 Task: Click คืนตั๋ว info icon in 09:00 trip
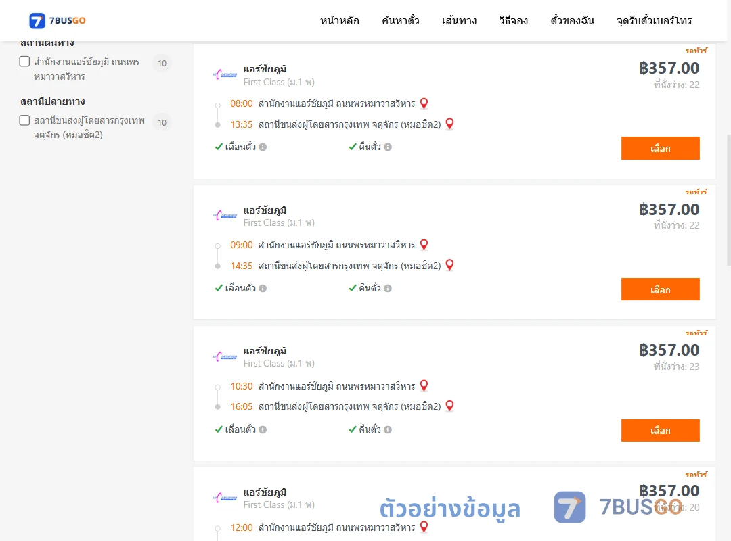click(x=388, y=289)
